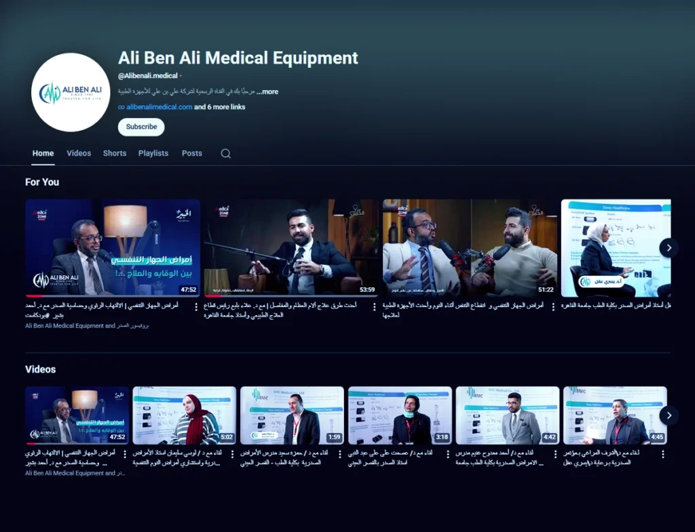Click the Videos section heading
This screenshot has height=532, width=695.
(40, 369)
